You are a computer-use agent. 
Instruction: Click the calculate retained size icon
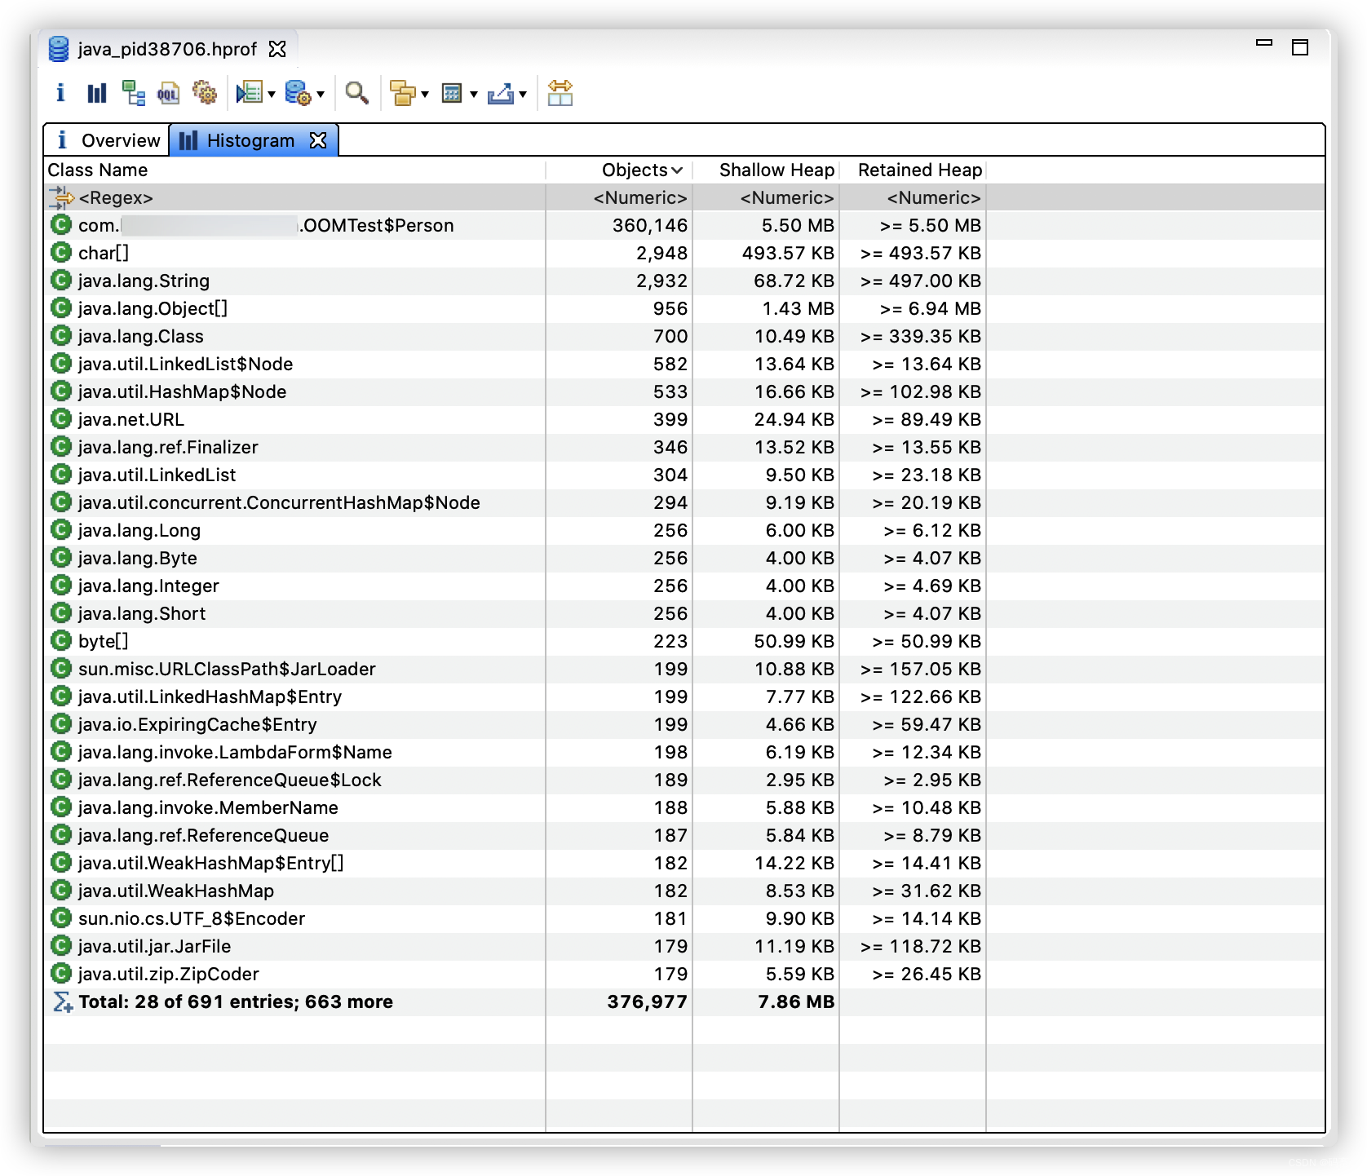(x=452, y=93)
